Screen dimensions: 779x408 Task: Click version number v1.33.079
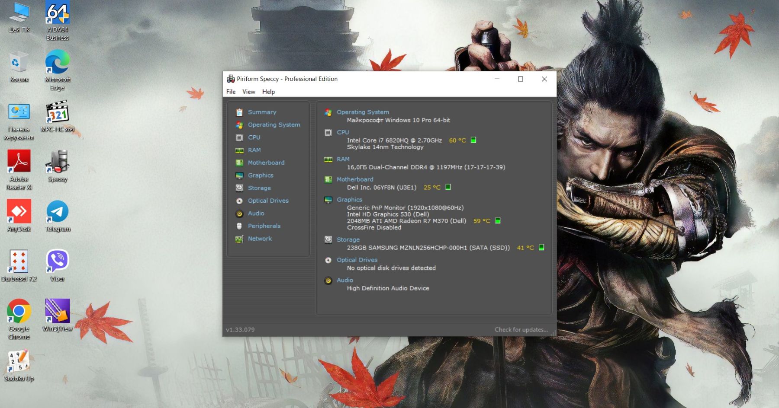pos(240,330)
